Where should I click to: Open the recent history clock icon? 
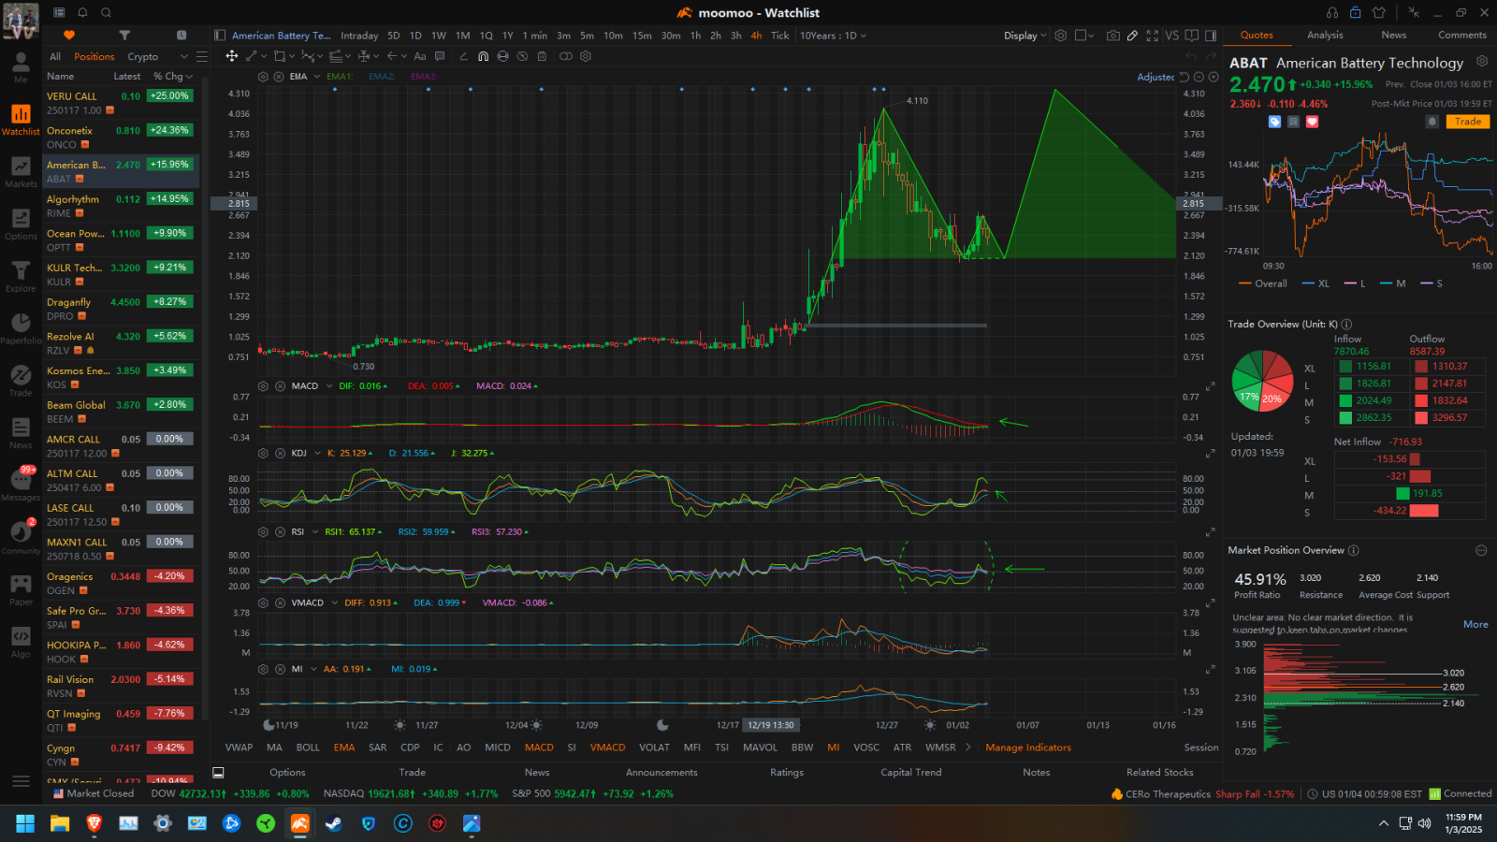tap(182, 35)
